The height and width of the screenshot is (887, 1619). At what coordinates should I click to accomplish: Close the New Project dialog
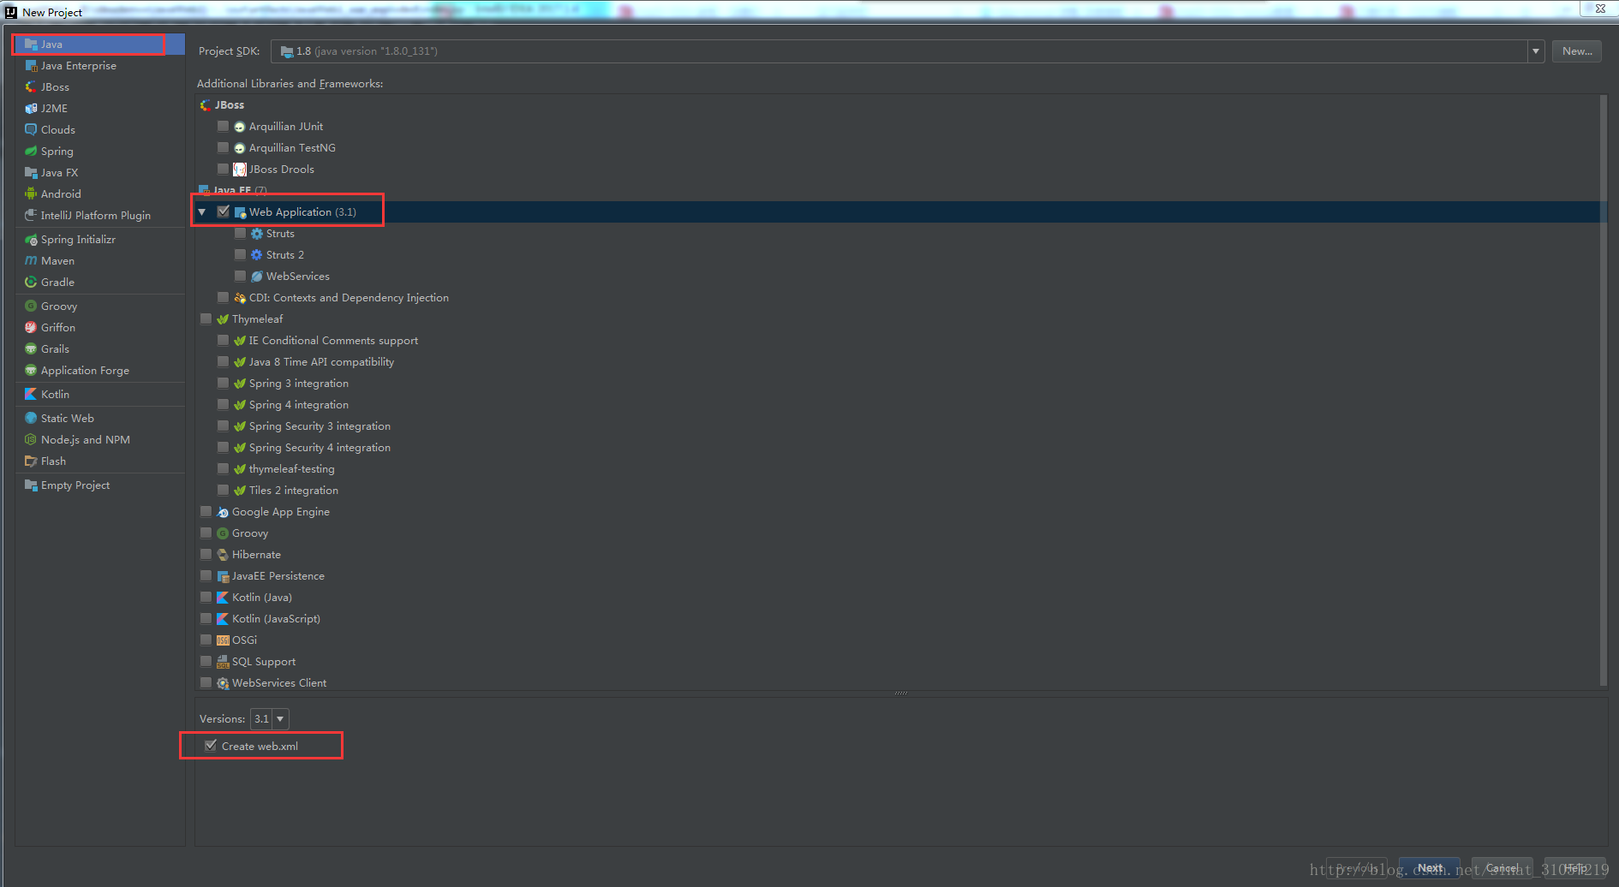point(1599,9)
